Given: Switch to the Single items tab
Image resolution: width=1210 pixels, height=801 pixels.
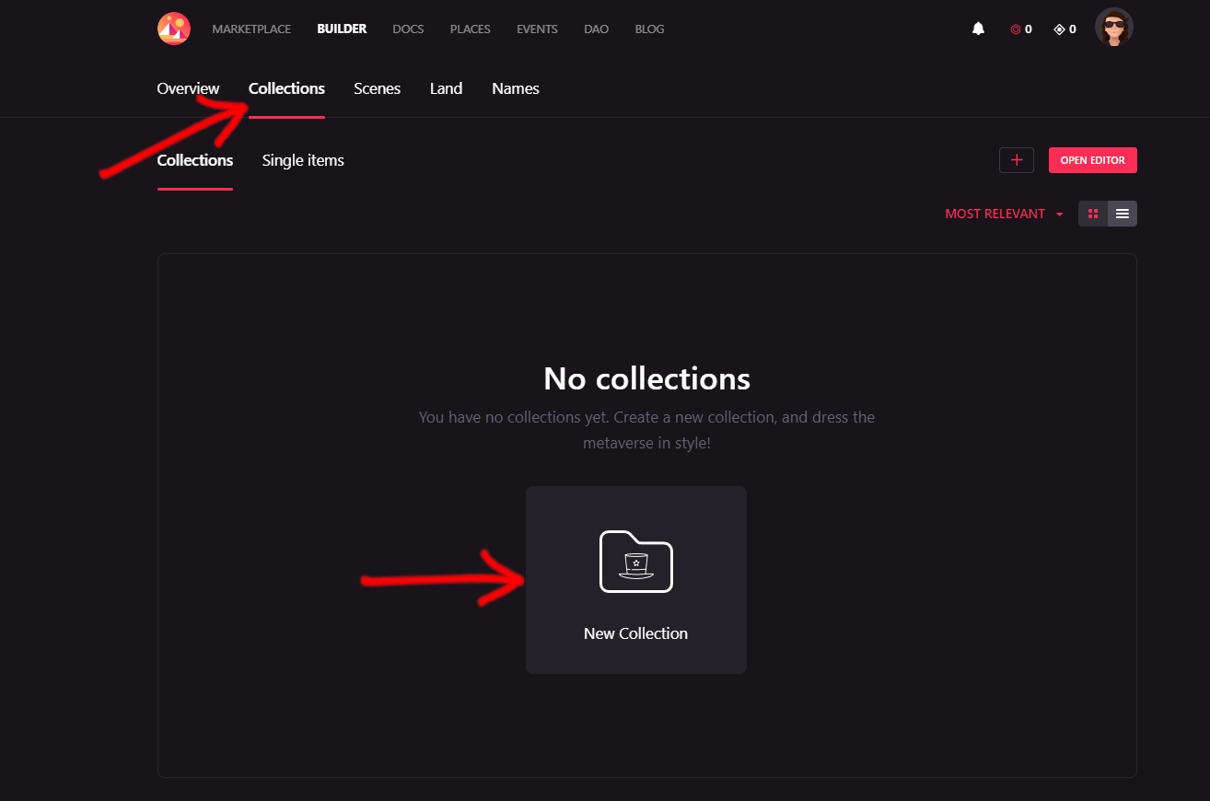Looking at the screenshot, I should [x=303, y=160].
